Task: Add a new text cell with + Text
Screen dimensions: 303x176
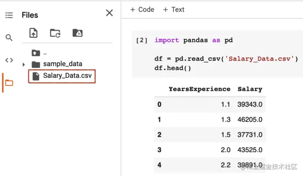Action: click(x=174, y=10)
